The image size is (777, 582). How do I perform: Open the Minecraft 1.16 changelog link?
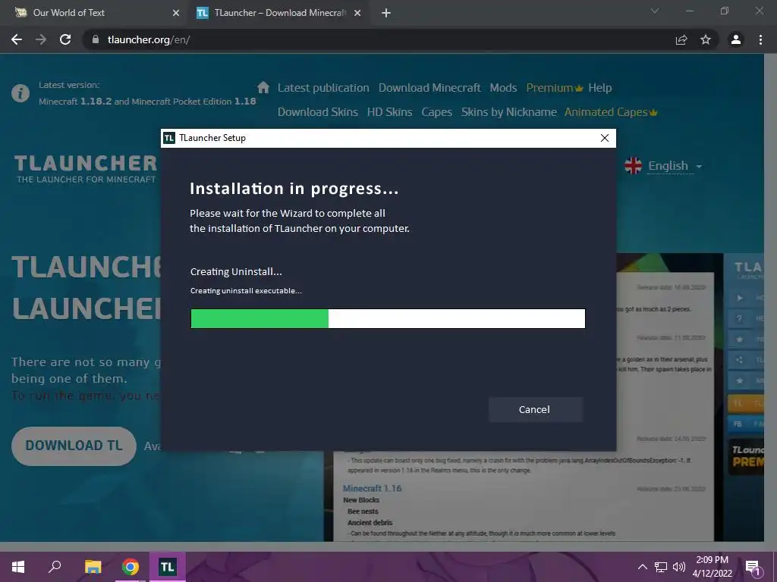(372, 489)
